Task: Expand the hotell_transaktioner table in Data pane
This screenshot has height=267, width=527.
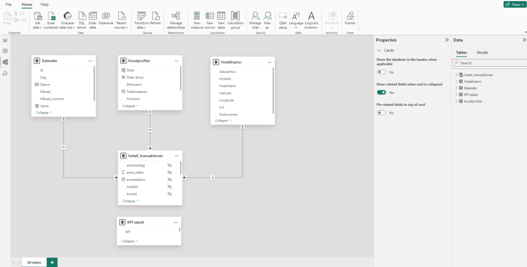Action: coord(456,75)
